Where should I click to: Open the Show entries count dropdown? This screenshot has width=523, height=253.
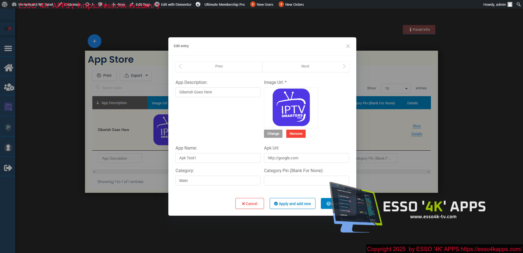coord(396,88)
